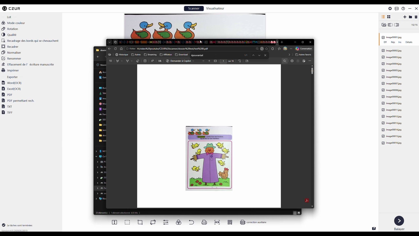This screenshot has height=236, width=419.
Task: Switch the image list to grid view
Action: (389, 17)
